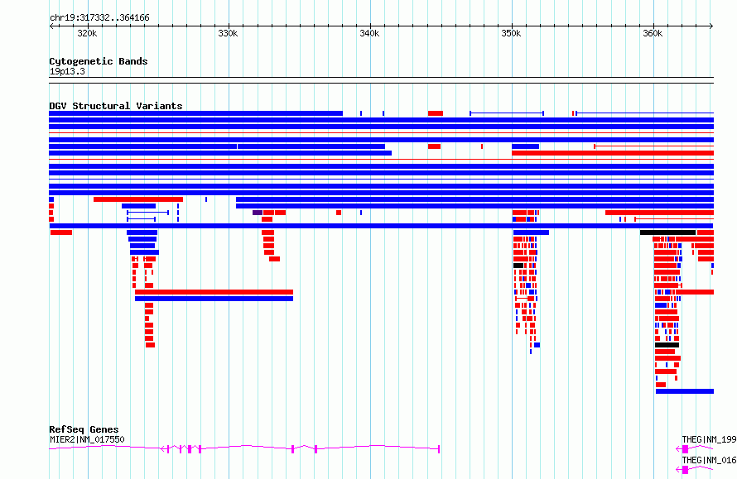
Task: Click the 360k scale label
Action: (653, 33)
